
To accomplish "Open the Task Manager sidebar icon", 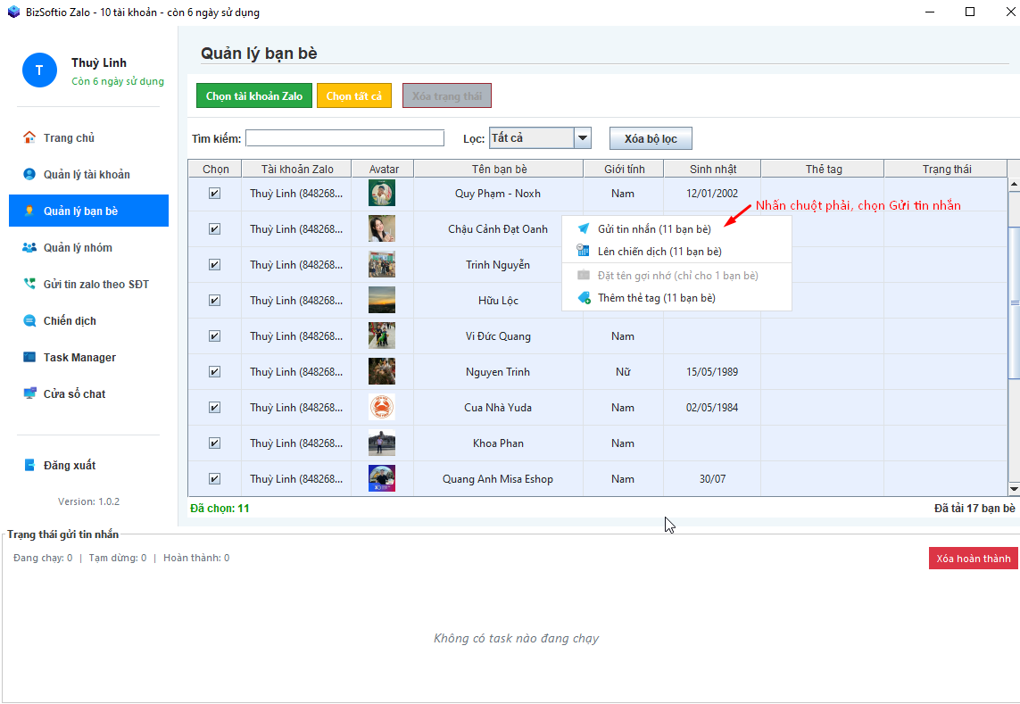I will (x=29, y=358).
